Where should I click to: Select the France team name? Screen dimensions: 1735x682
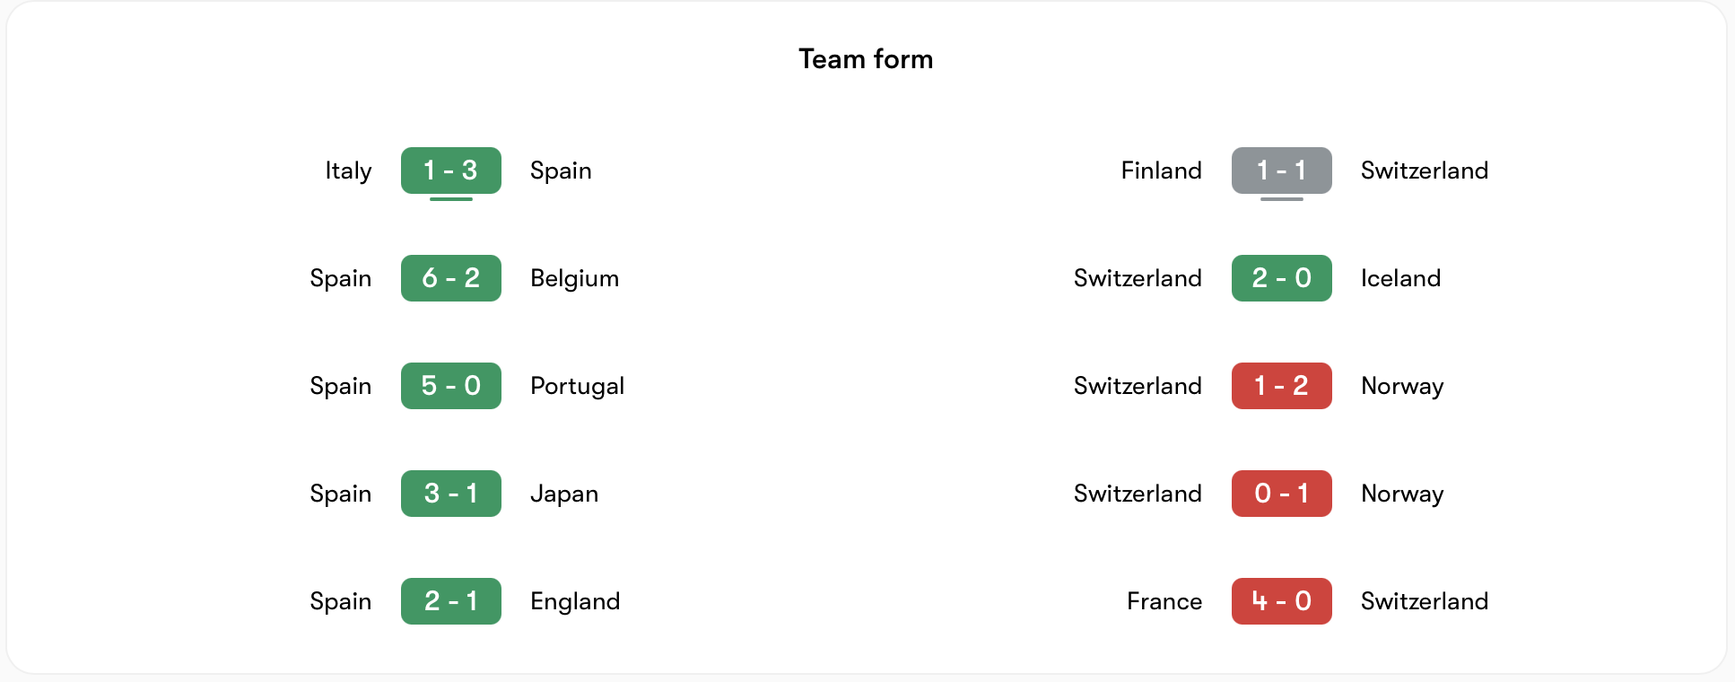pyautogui.click(x=1164, y=601)
